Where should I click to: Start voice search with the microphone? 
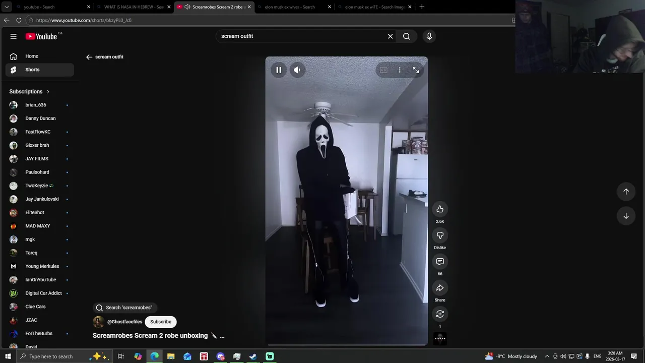coord(429,36)
